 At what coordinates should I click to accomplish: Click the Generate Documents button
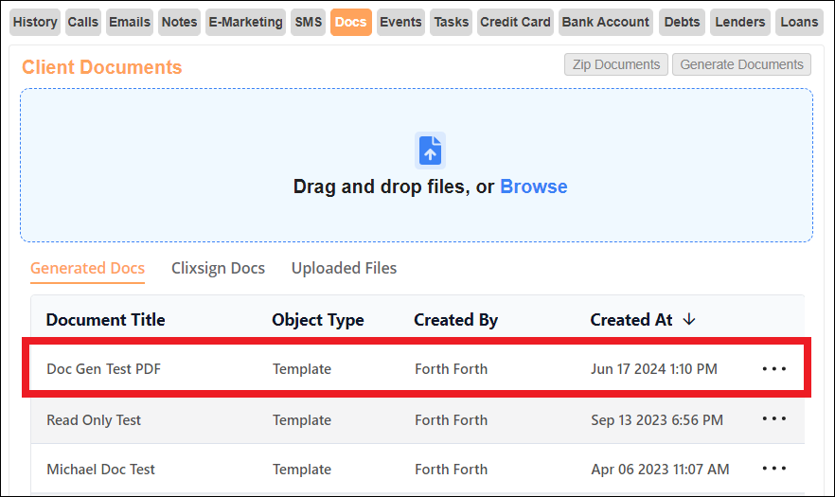[x=741, y=64]
